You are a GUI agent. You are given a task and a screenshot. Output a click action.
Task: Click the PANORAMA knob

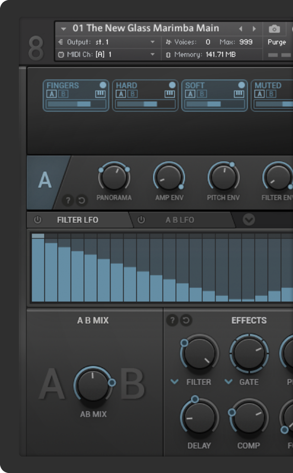pos(114,178)
